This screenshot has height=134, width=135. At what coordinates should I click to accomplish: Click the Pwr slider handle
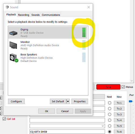130,101
